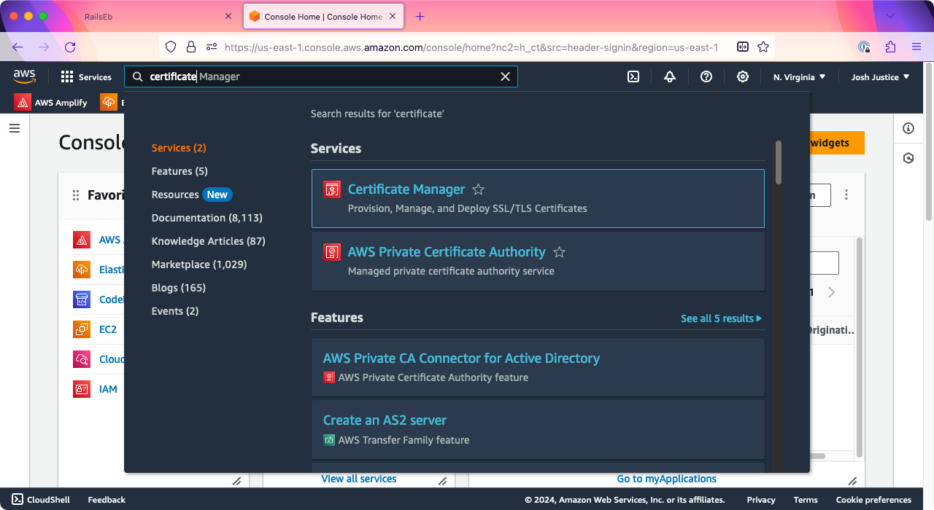Screen dimensions: 934x510
Task: Filter results by Events (2)
Action: (x=175, y=311)
